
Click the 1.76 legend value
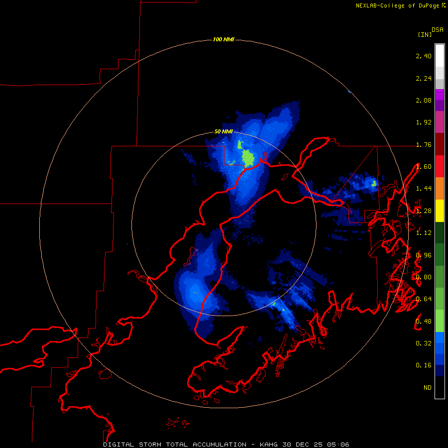[x=424, y=144]
